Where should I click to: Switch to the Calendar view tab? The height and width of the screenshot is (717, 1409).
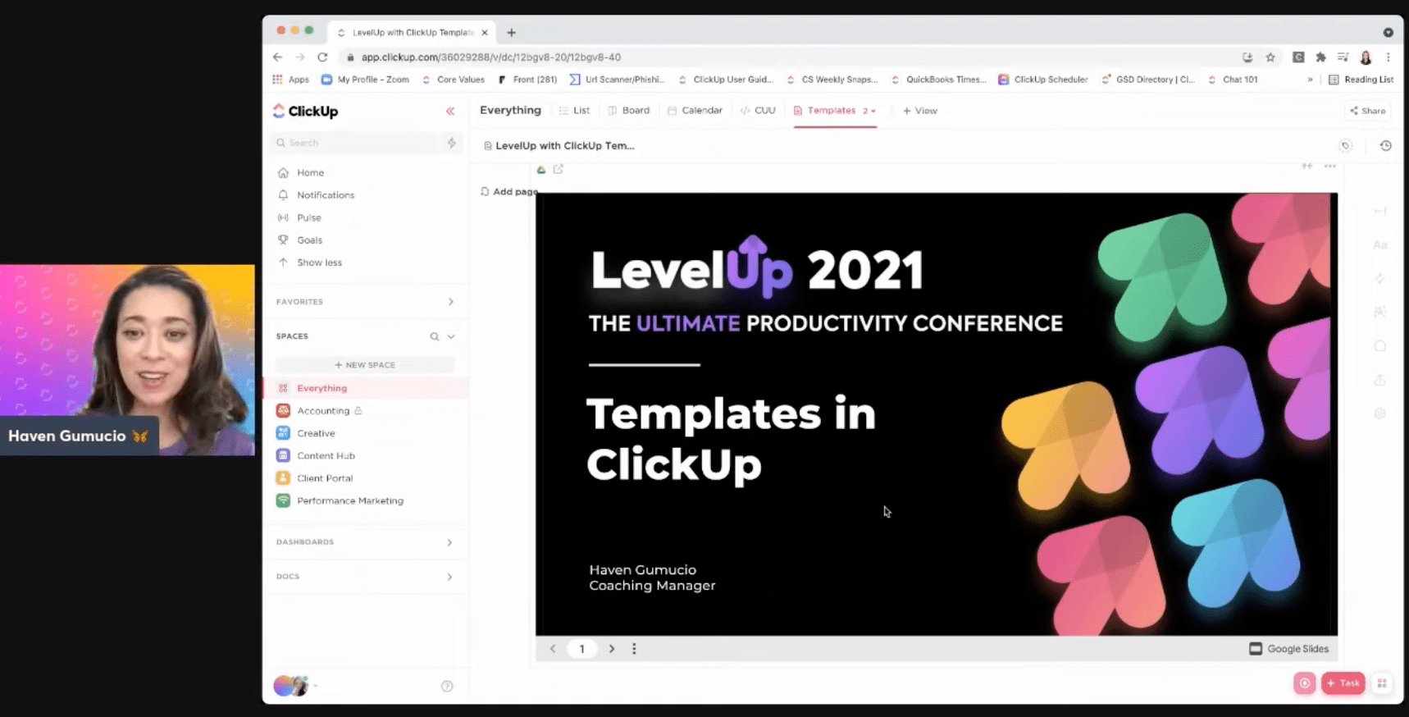(695, 111)
